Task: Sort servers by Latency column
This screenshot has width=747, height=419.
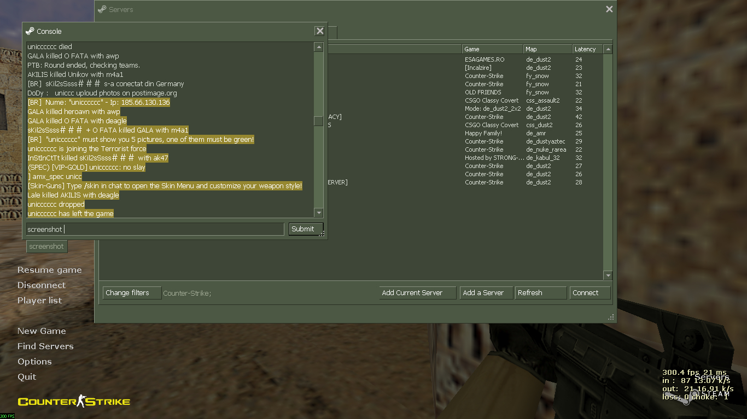Action: point(588,49)
